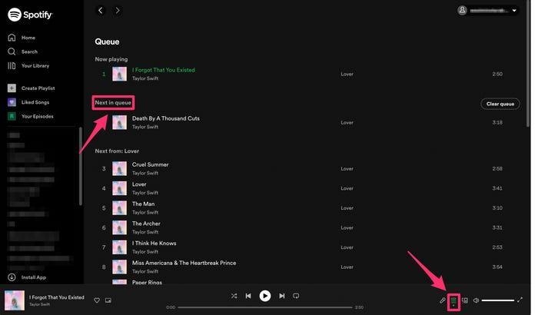Screen dimensions: 538x315
Task: Go forward with the right arrow
Action: click(x=118, y=10)
